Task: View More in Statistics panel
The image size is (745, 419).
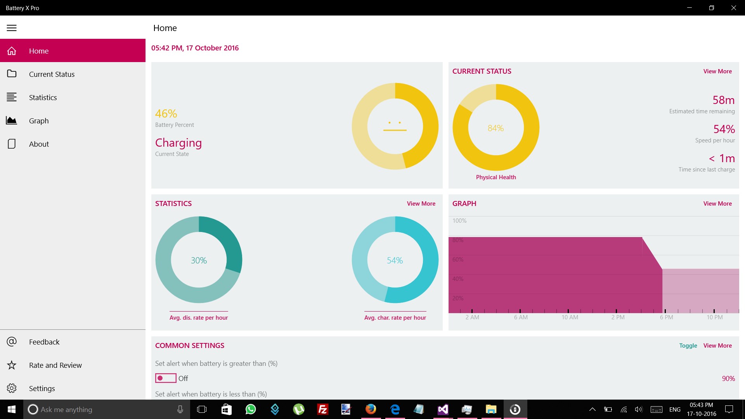Action: 421,204
